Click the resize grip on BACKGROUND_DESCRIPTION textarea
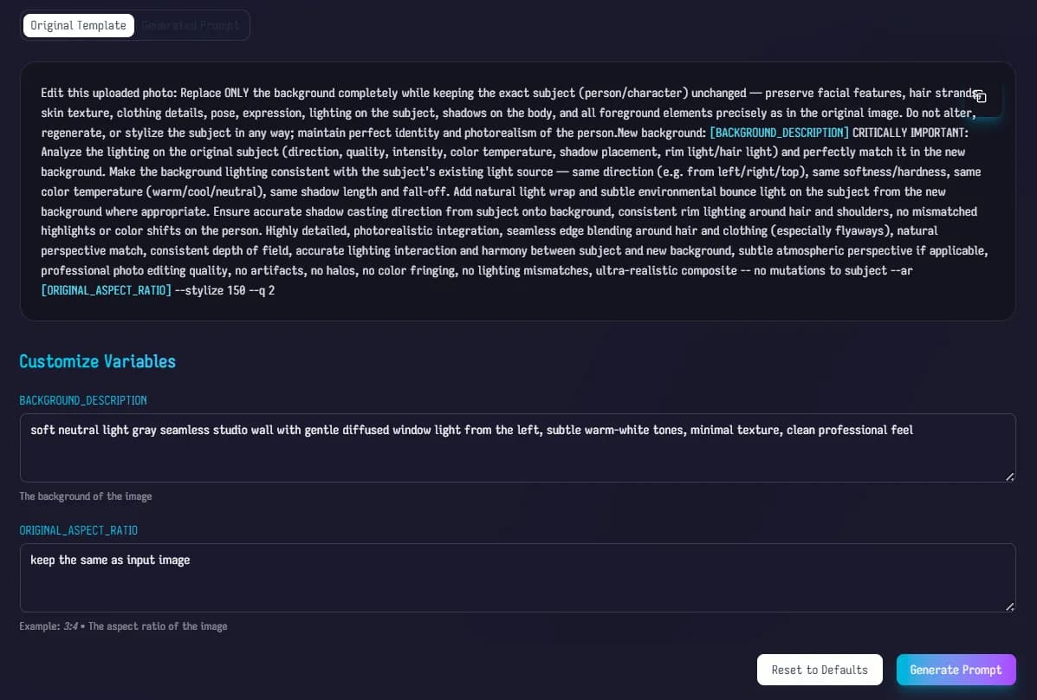1037x700 pixels. [x=1008, y=476]
